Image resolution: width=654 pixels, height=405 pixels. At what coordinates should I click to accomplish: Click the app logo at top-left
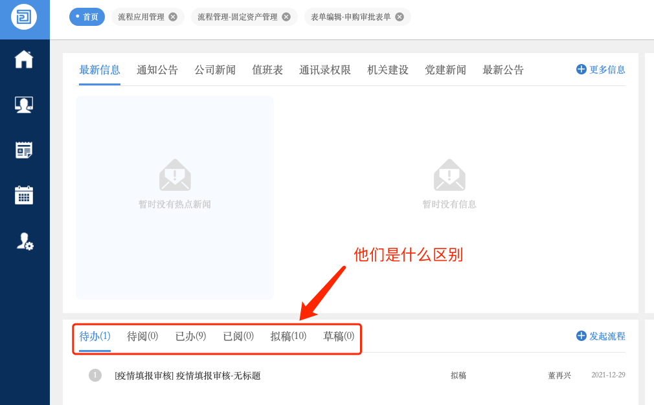tap(24, 17)
